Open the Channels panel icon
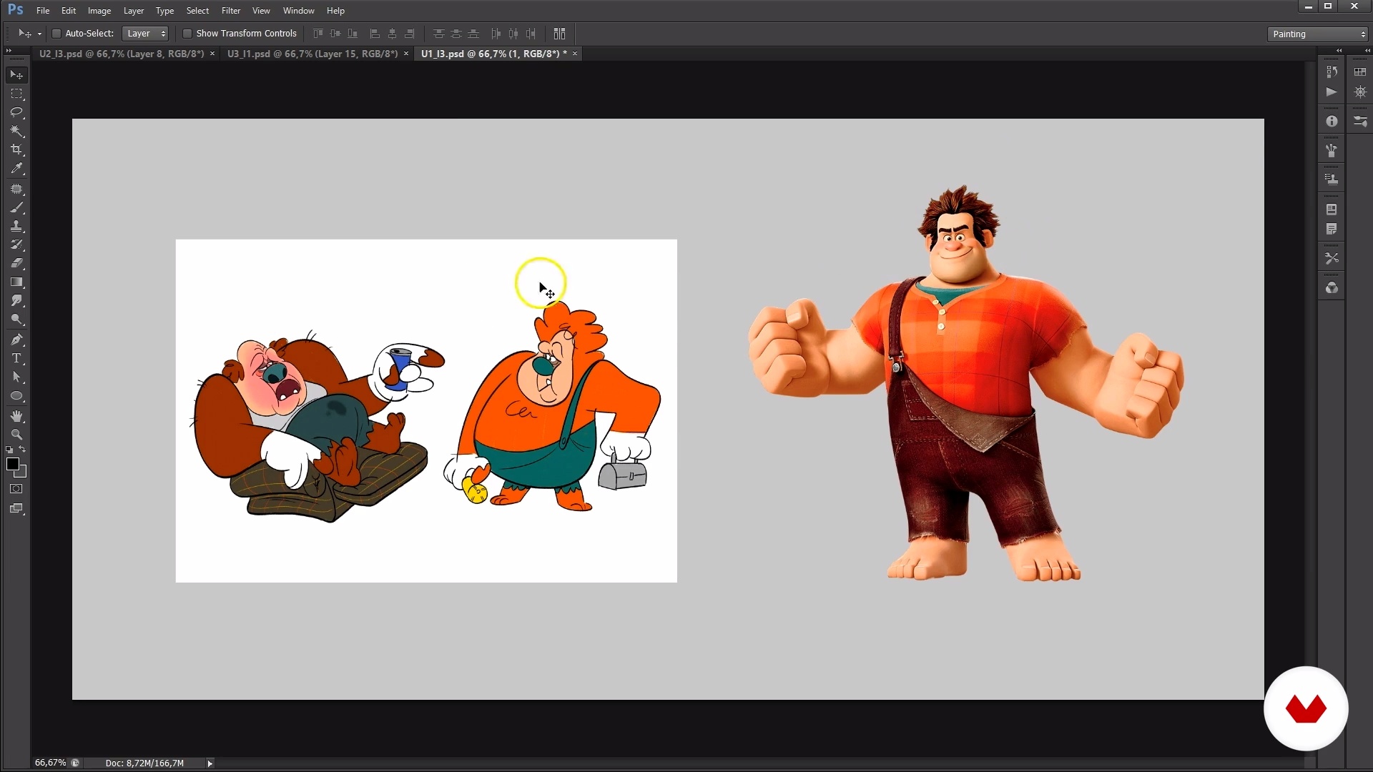 [1332, 288]
